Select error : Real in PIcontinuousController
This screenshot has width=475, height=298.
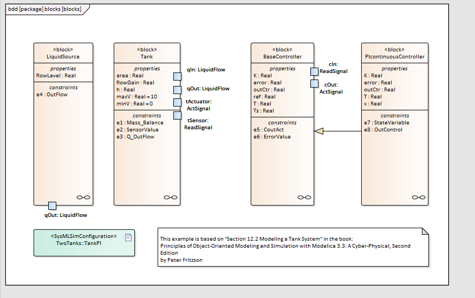pyautogui.click(x=378, y=83)
